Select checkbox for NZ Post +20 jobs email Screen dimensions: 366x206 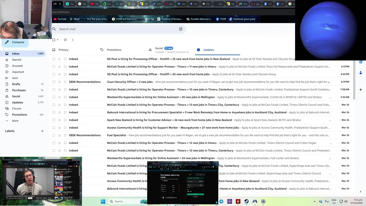pos(54,74)
